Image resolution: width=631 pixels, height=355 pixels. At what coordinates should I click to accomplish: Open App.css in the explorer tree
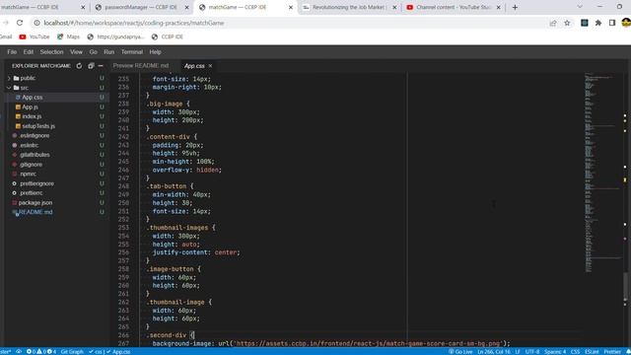(x=33, y=98)
